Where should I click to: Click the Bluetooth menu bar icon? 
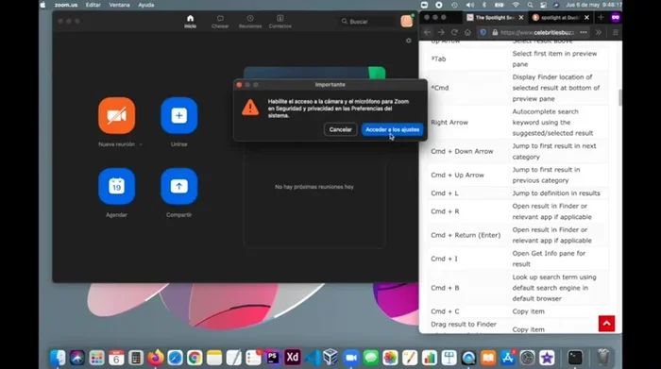(483, 5)
